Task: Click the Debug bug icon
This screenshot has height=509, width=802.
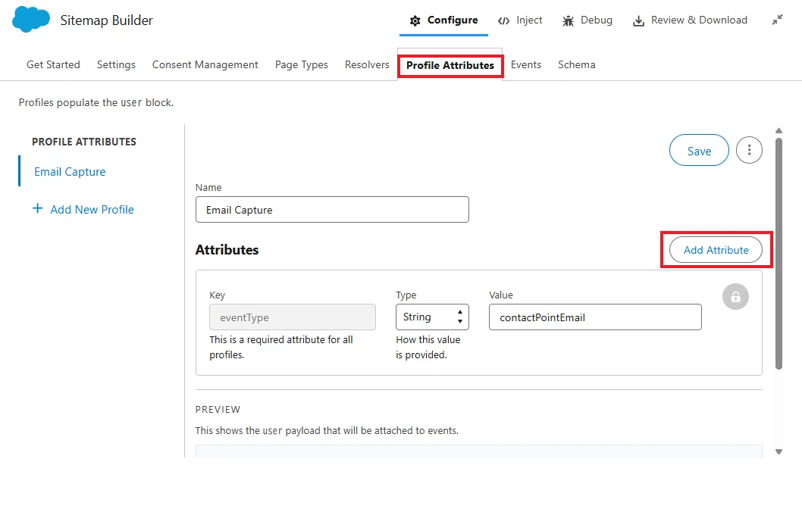Action: point(569,20)
